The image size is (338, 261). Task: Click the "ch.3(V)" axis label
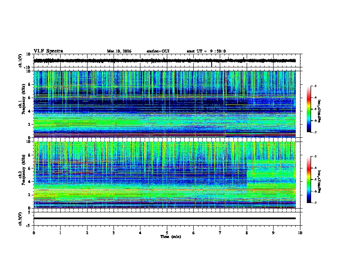(20, 219)
